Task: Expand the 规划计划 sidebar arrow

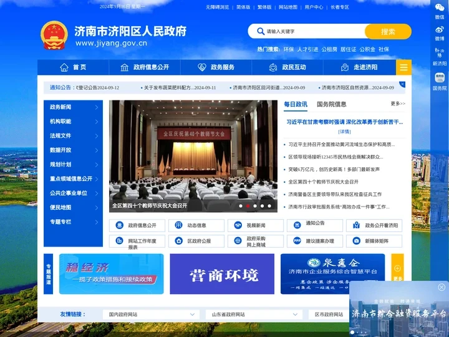Action: [x=97, y=165]
